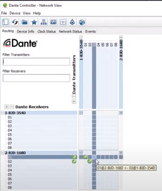Collapse transmitter 1-BJD-354D column header

tap(81, 38)
